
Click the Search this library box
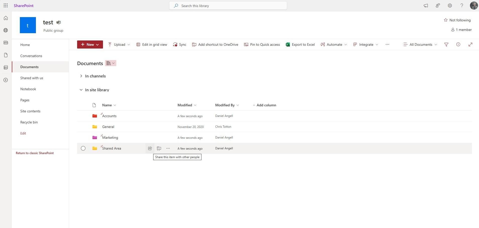228,6
